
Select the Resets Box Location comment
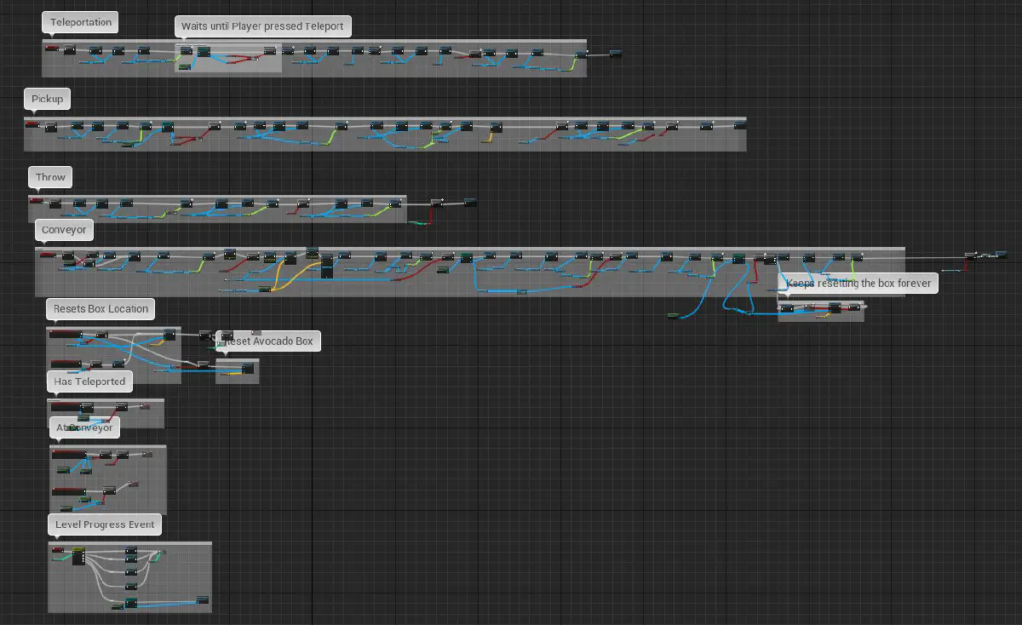point(100,309)
